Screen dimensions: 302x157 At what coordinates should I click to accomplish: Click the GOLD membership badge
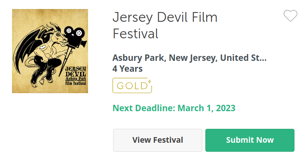(132, 85)
